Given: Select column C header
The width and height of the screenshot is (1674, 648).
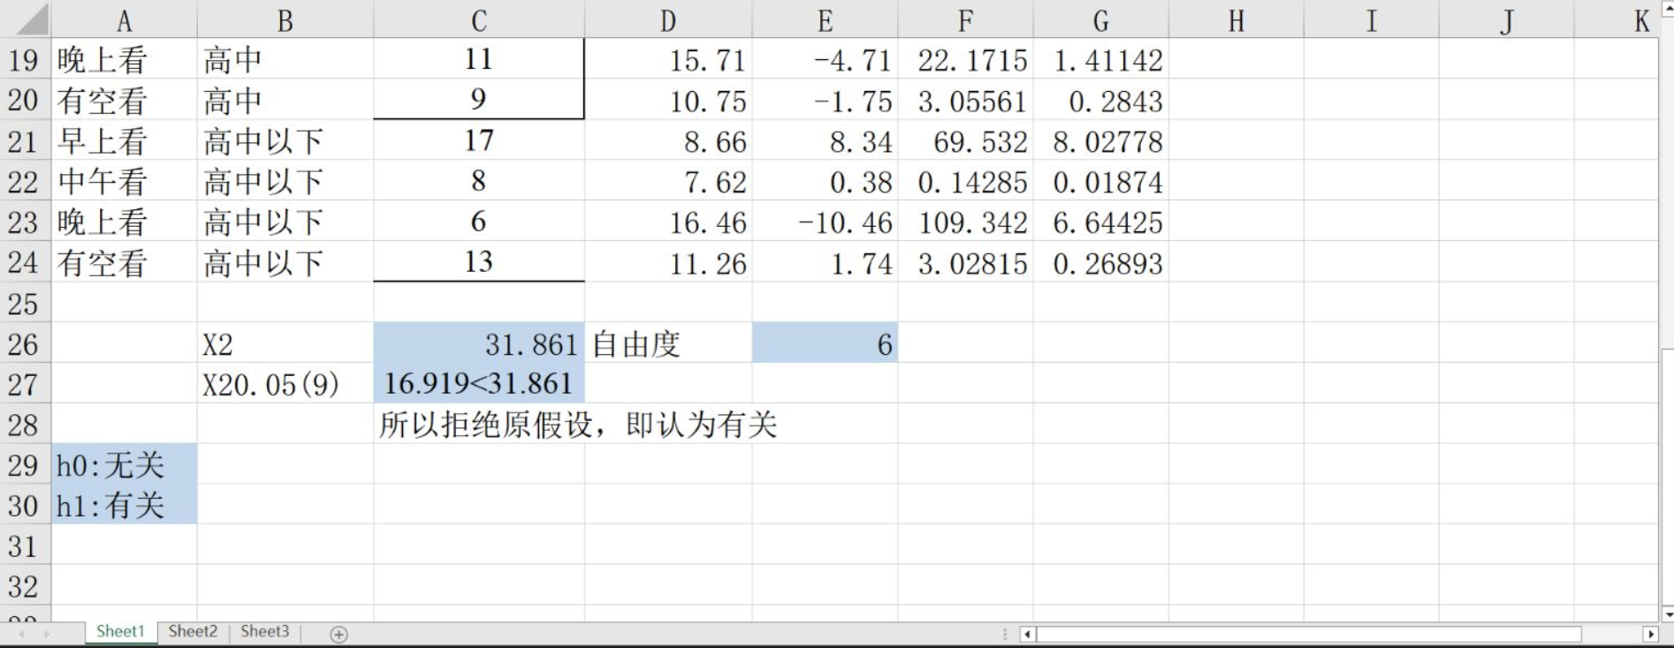Looking at the screenshot, I should [x=479, y=19].
